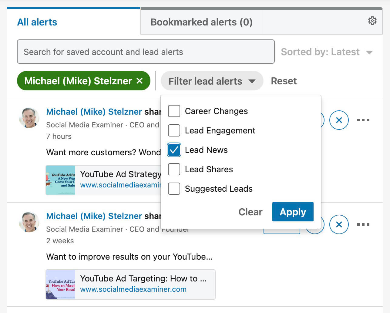Enable the Lead Engagement checkbox
Viewport: 390px width, 313px height.
pos(174,130)
